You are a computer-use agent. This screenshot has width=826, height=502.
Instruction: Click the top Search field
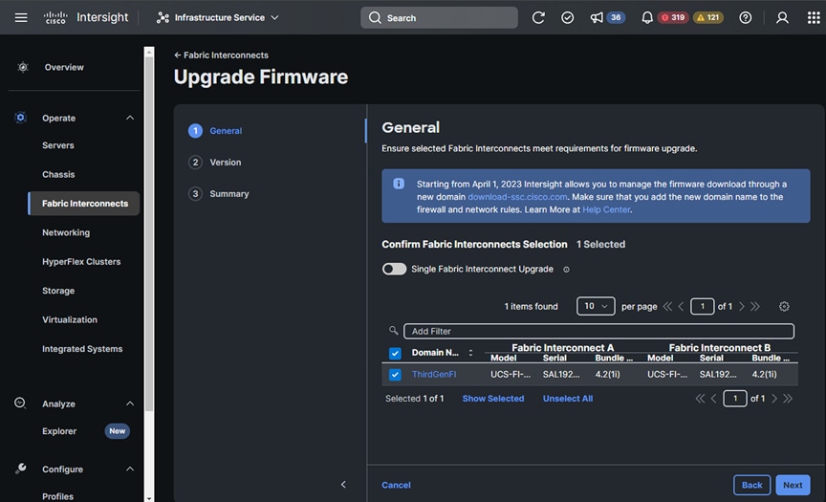click(x=439, y=17)
